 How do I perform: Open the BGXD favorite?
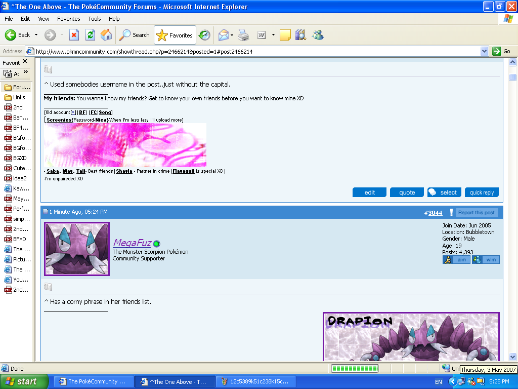pyautogui.click(x=15, y=158)
